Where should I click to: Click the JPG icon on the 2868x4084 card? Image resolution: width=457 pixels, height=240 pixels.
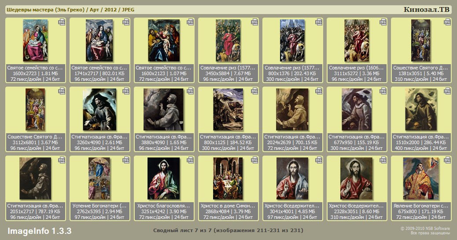254,160
